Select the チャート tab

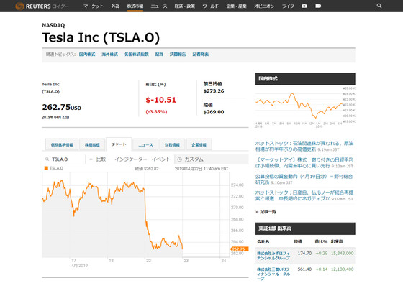[x=119, y=144]
